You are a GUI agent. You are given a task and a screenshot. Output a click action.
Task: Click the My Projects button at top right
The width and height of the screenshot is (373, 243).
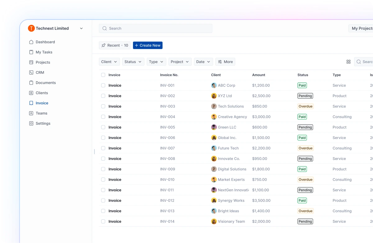[x=361, y=28]
